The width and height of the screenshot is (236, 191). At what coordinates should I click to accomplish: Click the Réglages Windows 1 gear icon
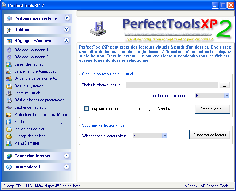pyautogui.click(x=9, y=50)
